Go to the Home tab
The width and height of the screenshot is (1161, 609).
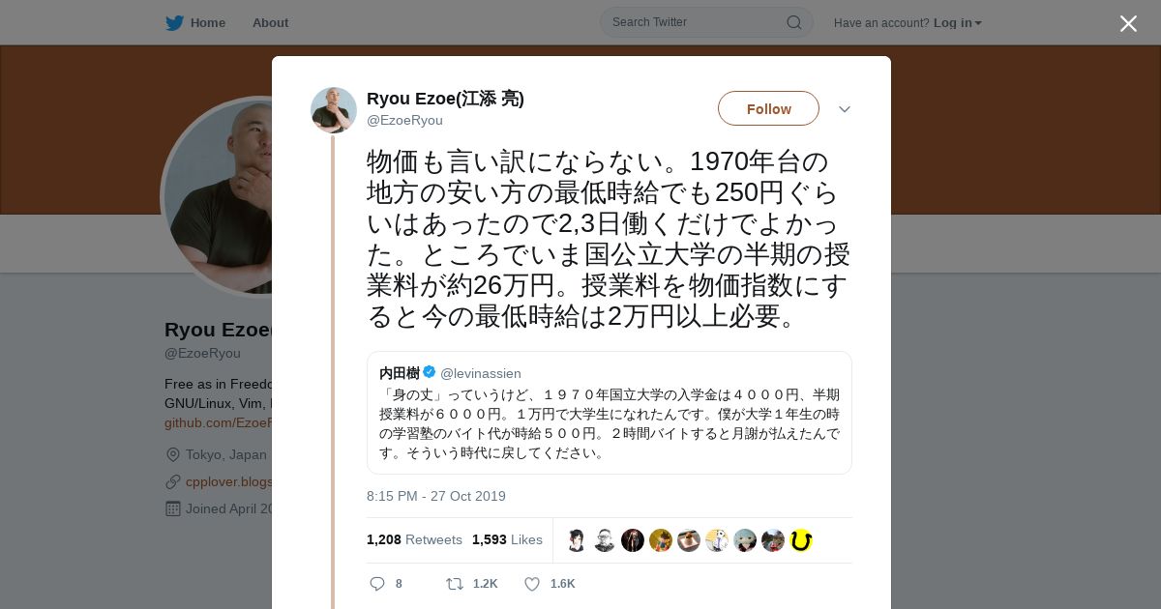pos(195,22)
